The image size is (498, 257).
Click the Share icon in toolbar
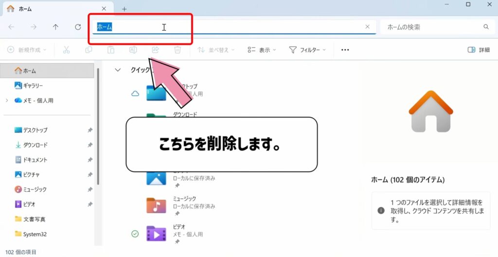[155, 50]
